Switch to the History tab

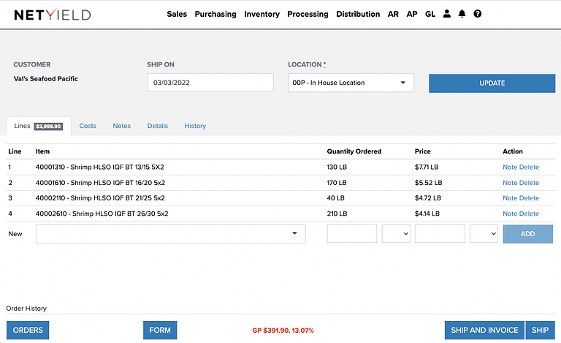195,126
